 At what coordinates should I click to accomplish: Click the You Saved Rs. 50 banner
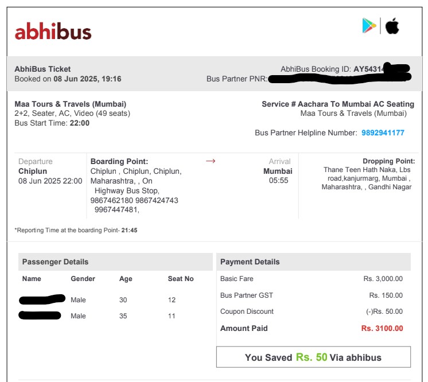313,357
